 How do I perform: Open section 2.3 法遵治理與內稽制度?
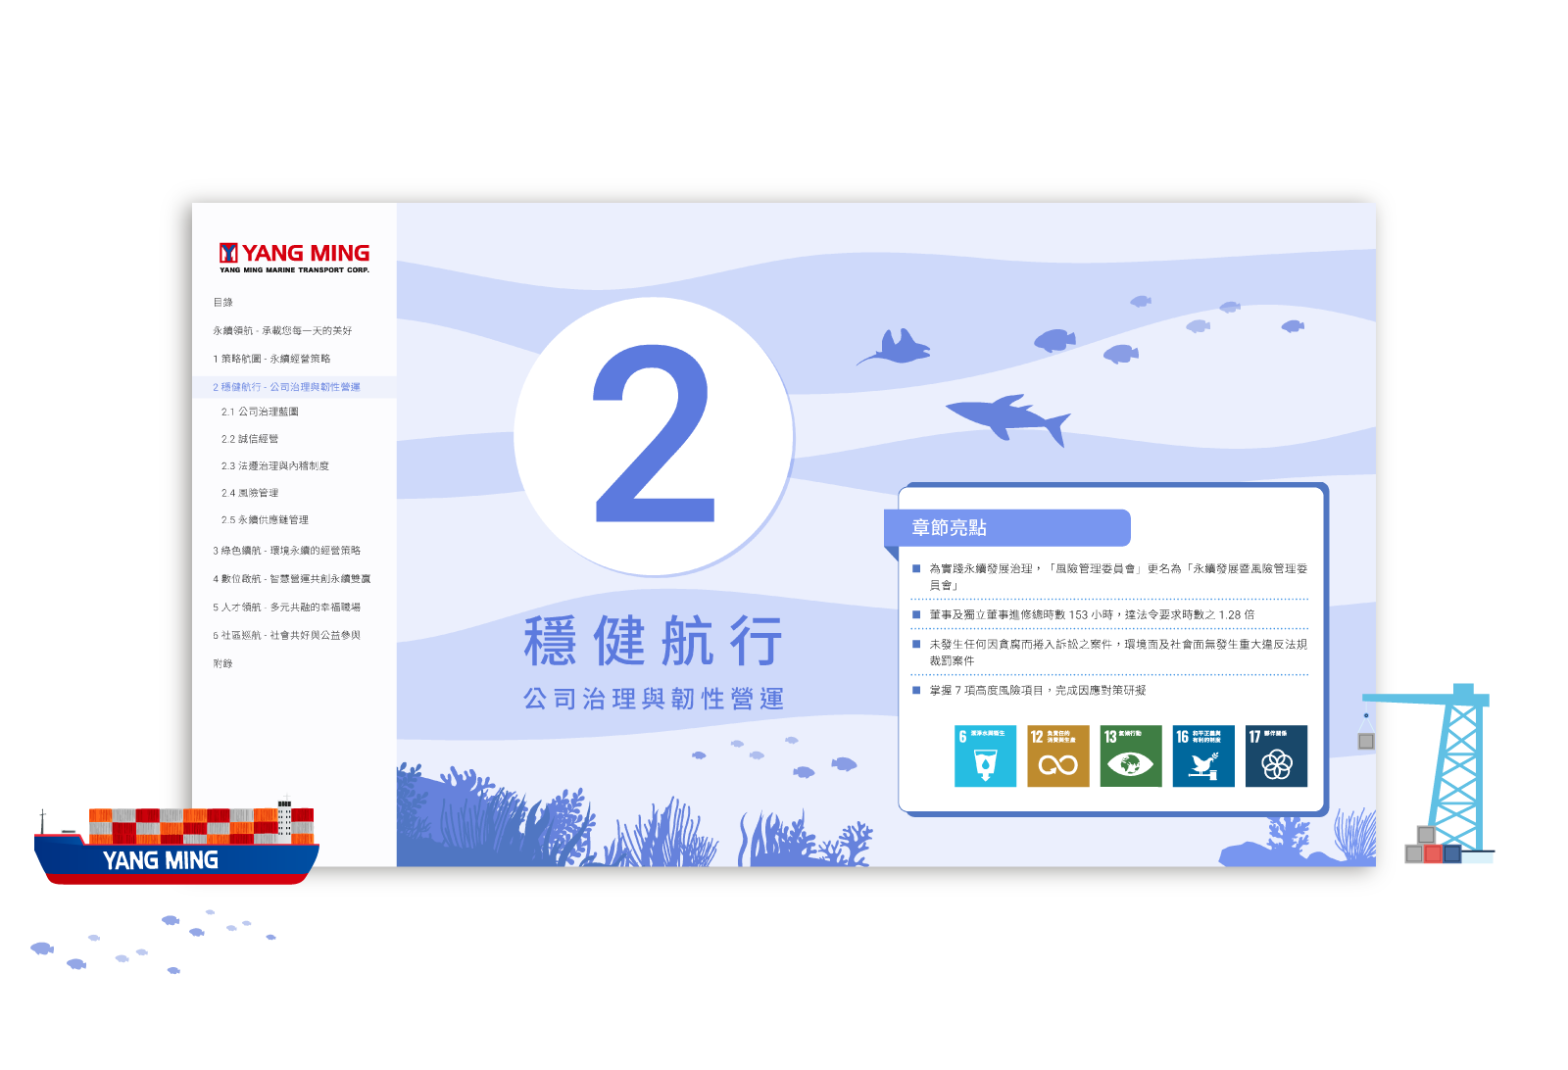point(275,466)
